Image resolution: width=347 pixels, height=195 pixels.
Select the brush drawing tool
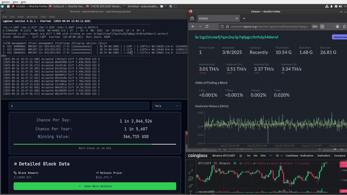click(x=191, y=186)
